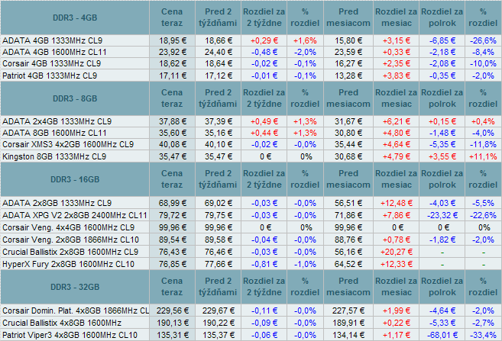Select the DDR3 - 4GB section header
Image resolution: width=502 pixels, height=341 pixels.
point(75,18)
